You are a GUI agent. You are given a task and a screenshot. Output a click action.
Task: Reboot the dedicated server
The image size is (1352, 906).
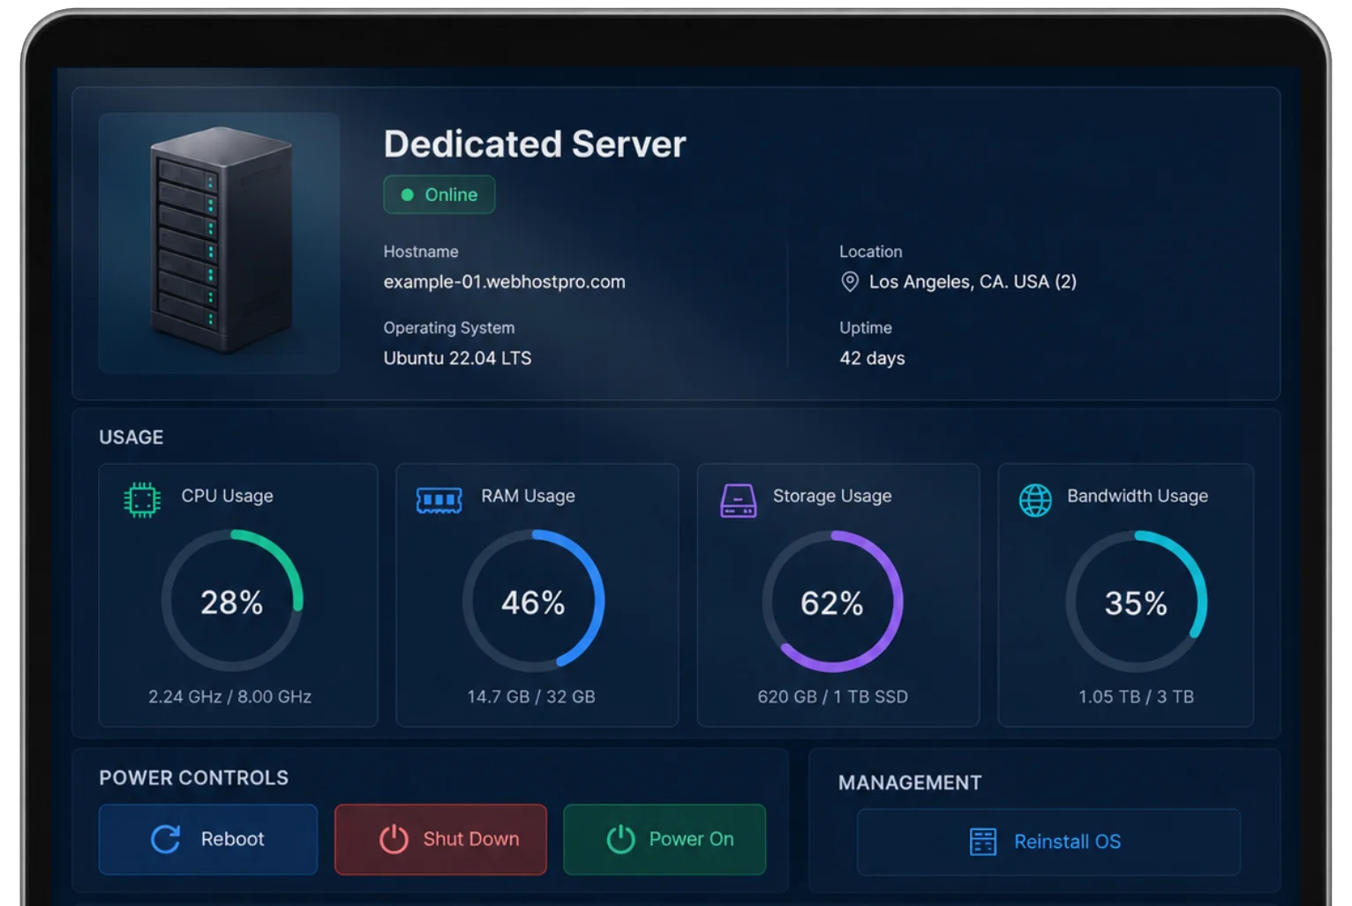(x=208, y=839)
